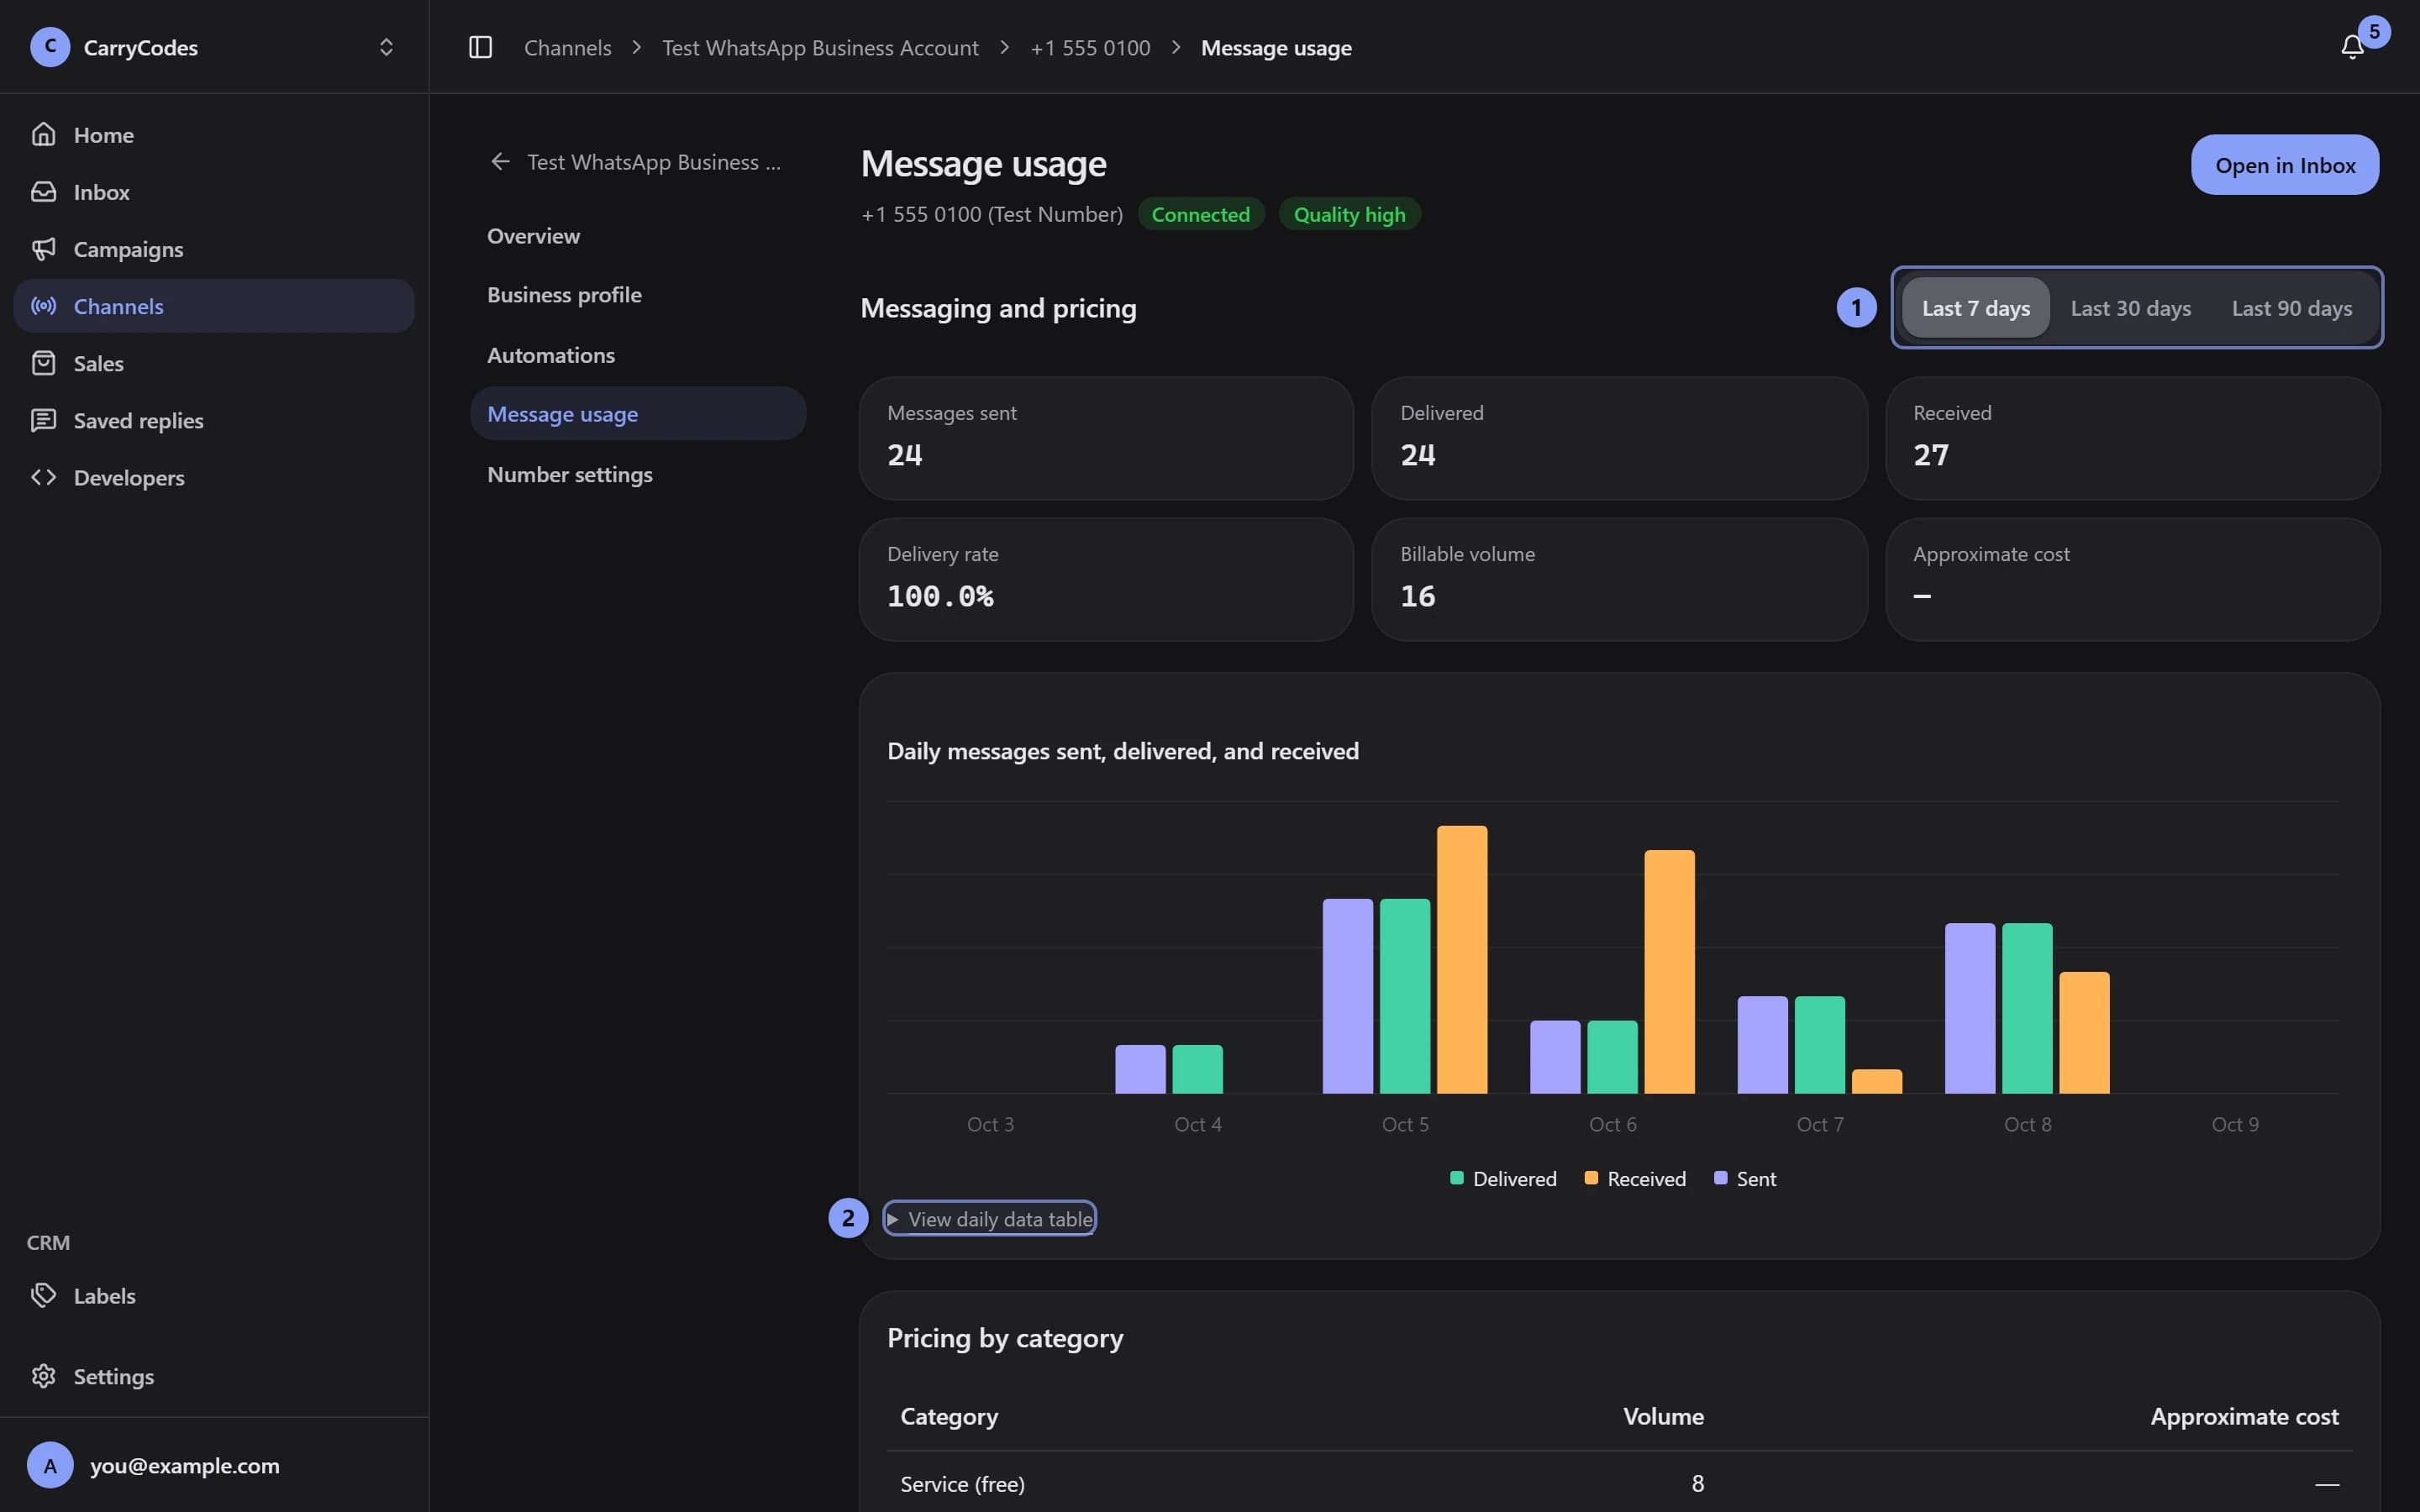Image resolution: width=2420 pixels, height=1512 pixels.
Task: Open Developers code icon
Action: pyautogui.click(x=43, y=477)
